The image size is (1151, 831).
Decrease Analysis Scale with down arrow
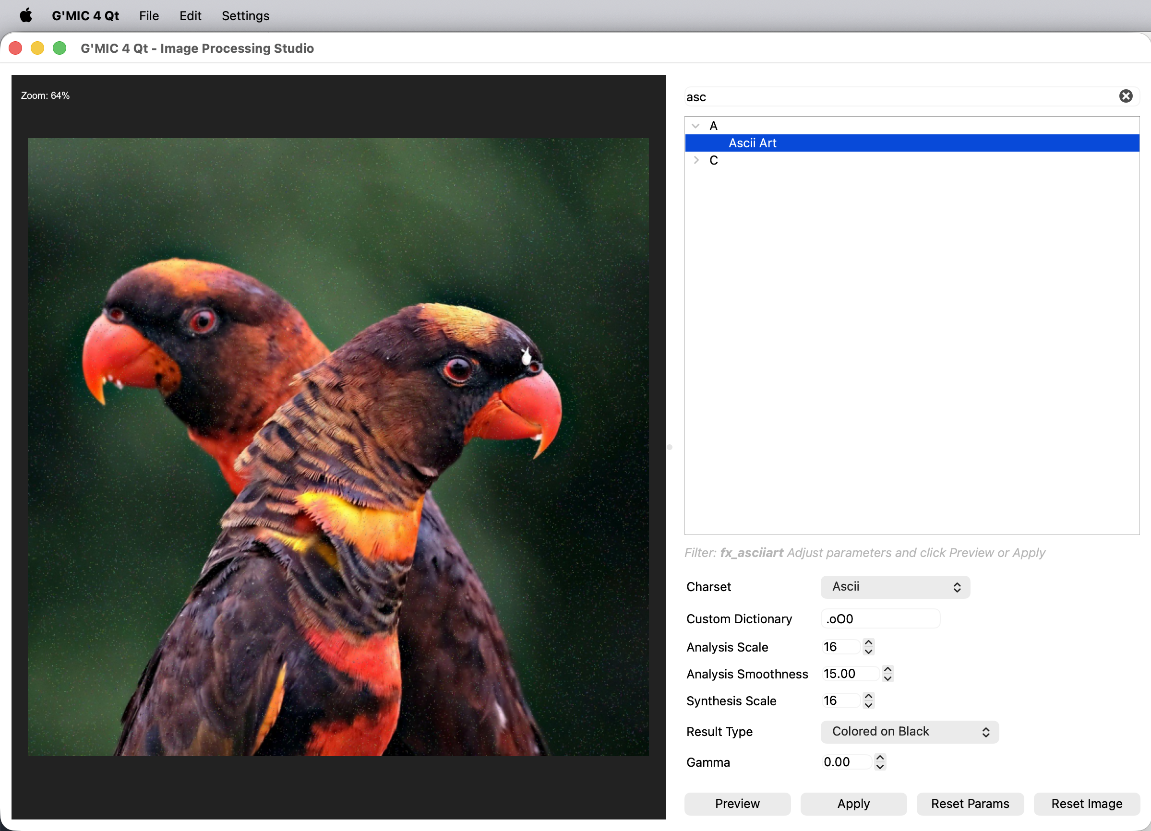point(868,652)
